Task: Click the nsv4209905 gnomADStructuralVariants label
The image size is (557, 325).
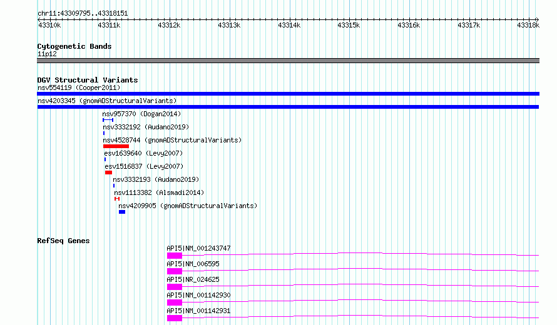Action: [x=188, y=206]
